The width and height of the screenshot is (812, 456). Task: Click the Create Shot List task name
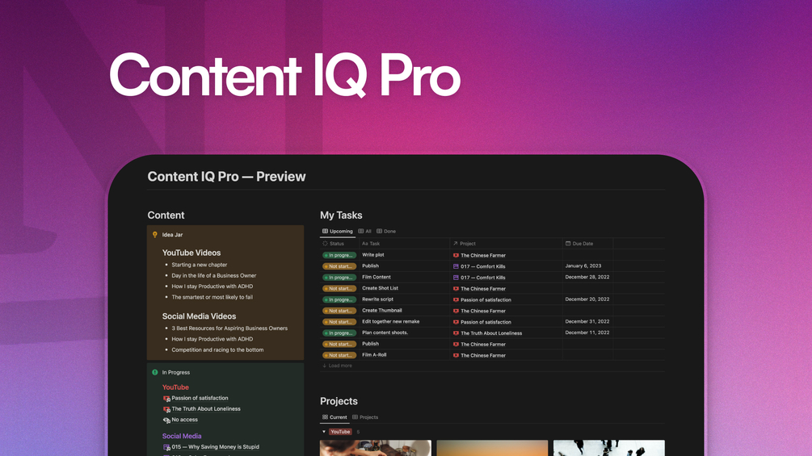pyautogui.click(x=380, y=288)
